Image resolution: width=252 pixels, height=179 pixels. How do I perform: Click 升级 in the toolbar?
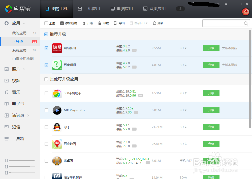coord(88,23)
